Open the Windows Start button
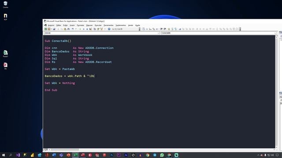 [x=4, y=155]
